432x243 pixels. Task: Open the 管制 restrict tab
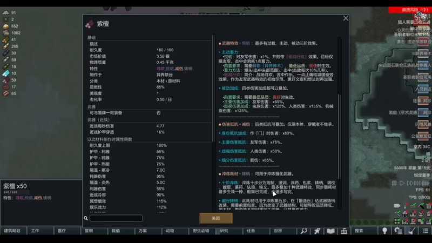click(94, 231)
